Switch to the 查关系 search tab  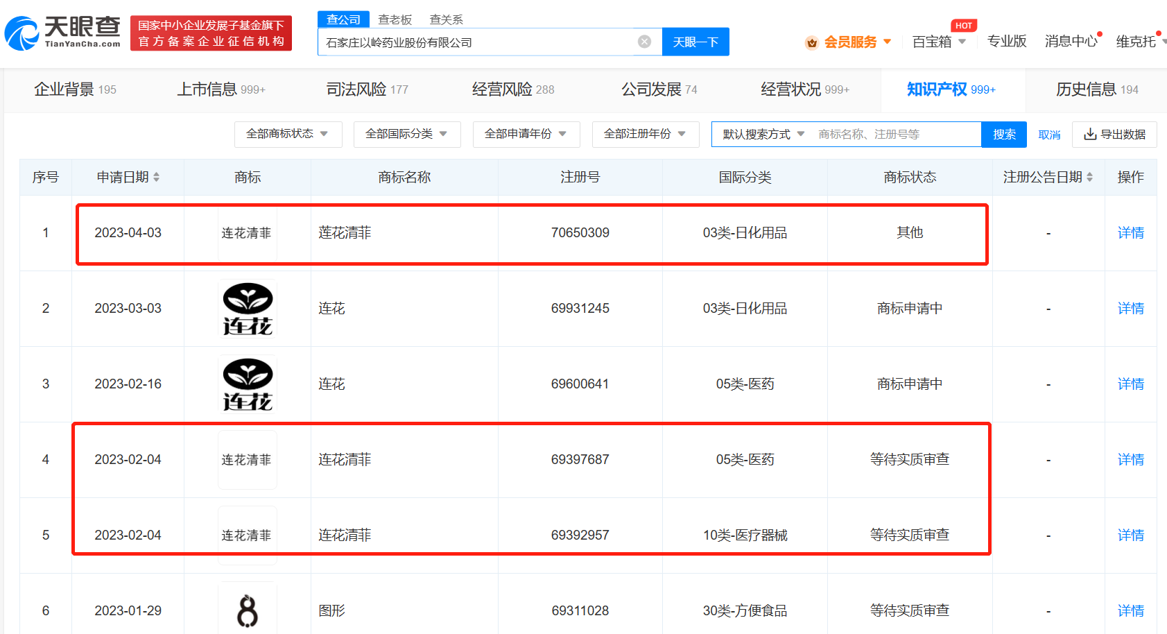[447, 19]
